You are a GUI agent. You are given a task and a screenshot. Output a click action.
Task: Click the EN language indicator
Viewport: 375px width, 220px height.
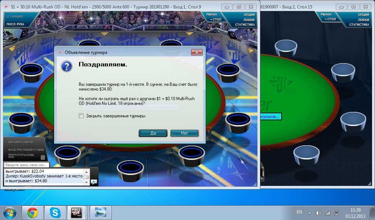click(299, 212)
